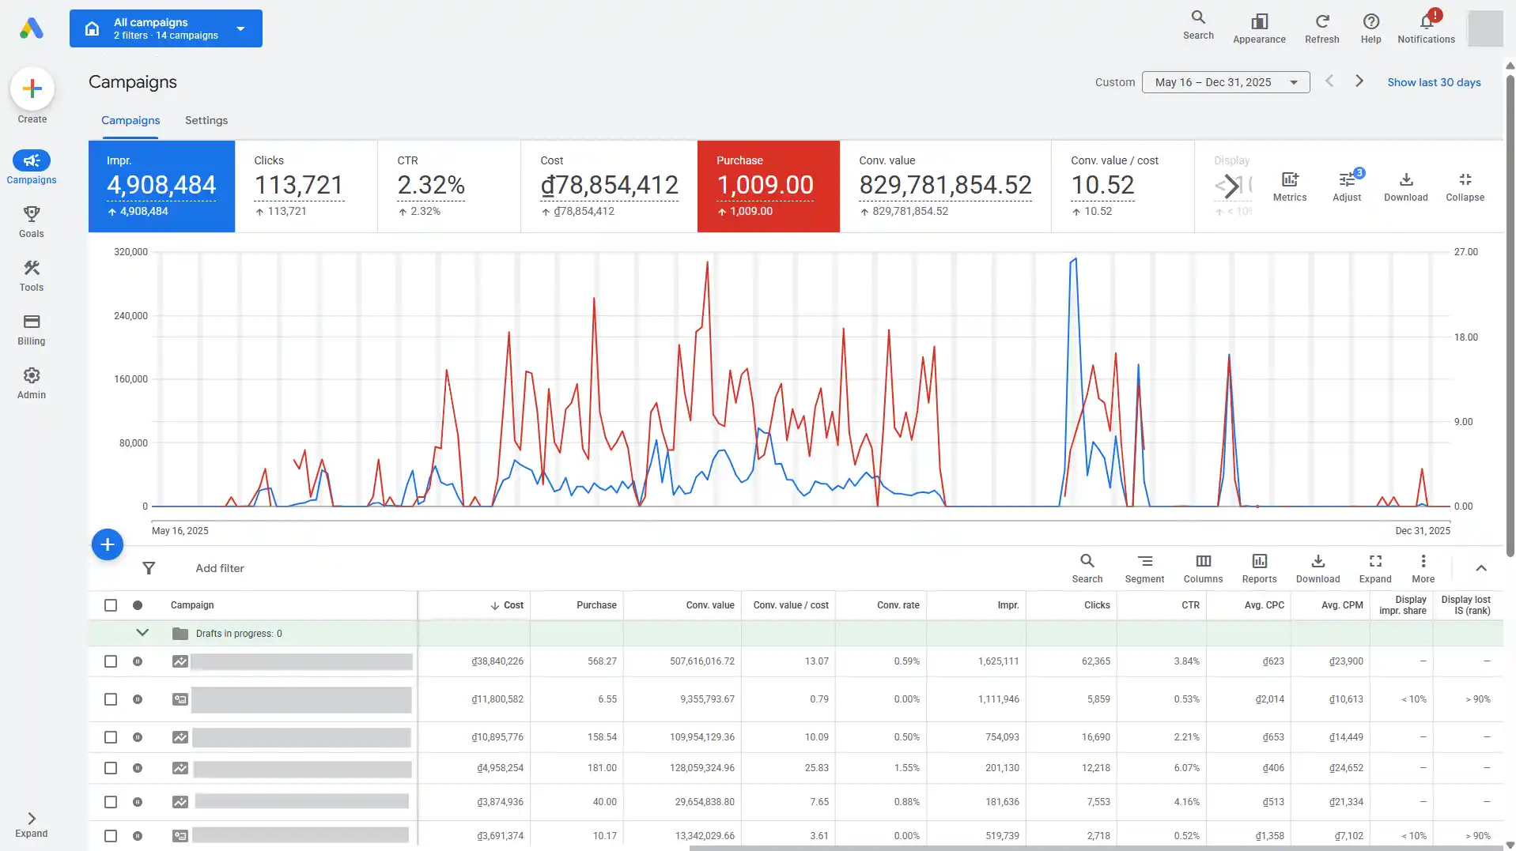
Task: Click the page vertical scrollbar
Action: (x=1510, y=316)
